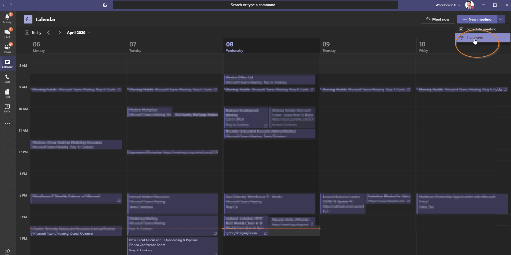
Task: Open the Wheelhouse IT organization dropdown
Action: click(x=448, y=5)
